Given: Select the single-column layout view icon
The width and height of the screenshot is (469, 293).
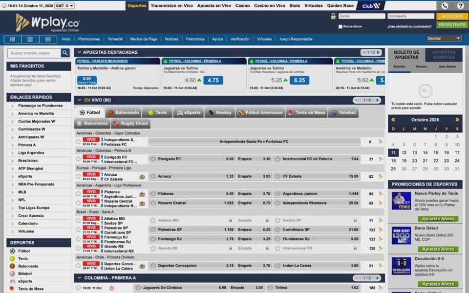Looking at the screenshot, I should click(13, 39).
